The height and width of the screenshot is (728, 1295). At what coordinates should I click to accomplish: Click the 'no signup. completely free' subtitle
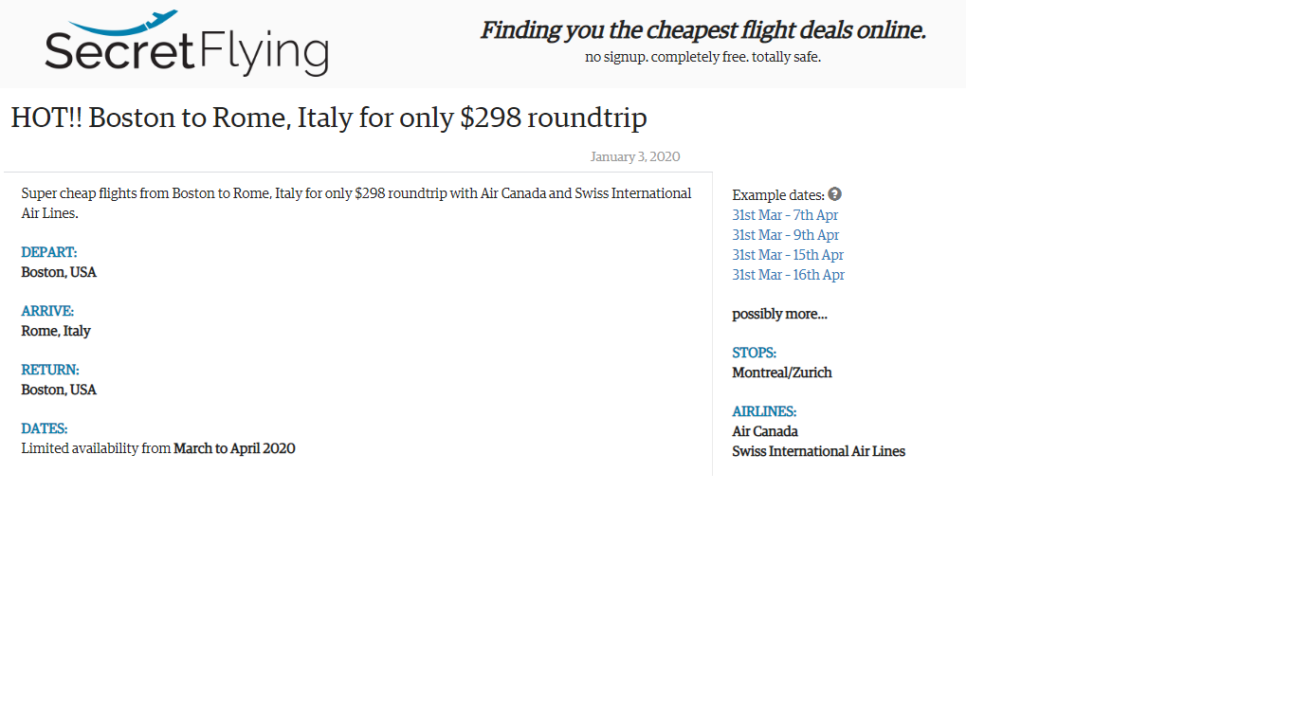[702, 57]
